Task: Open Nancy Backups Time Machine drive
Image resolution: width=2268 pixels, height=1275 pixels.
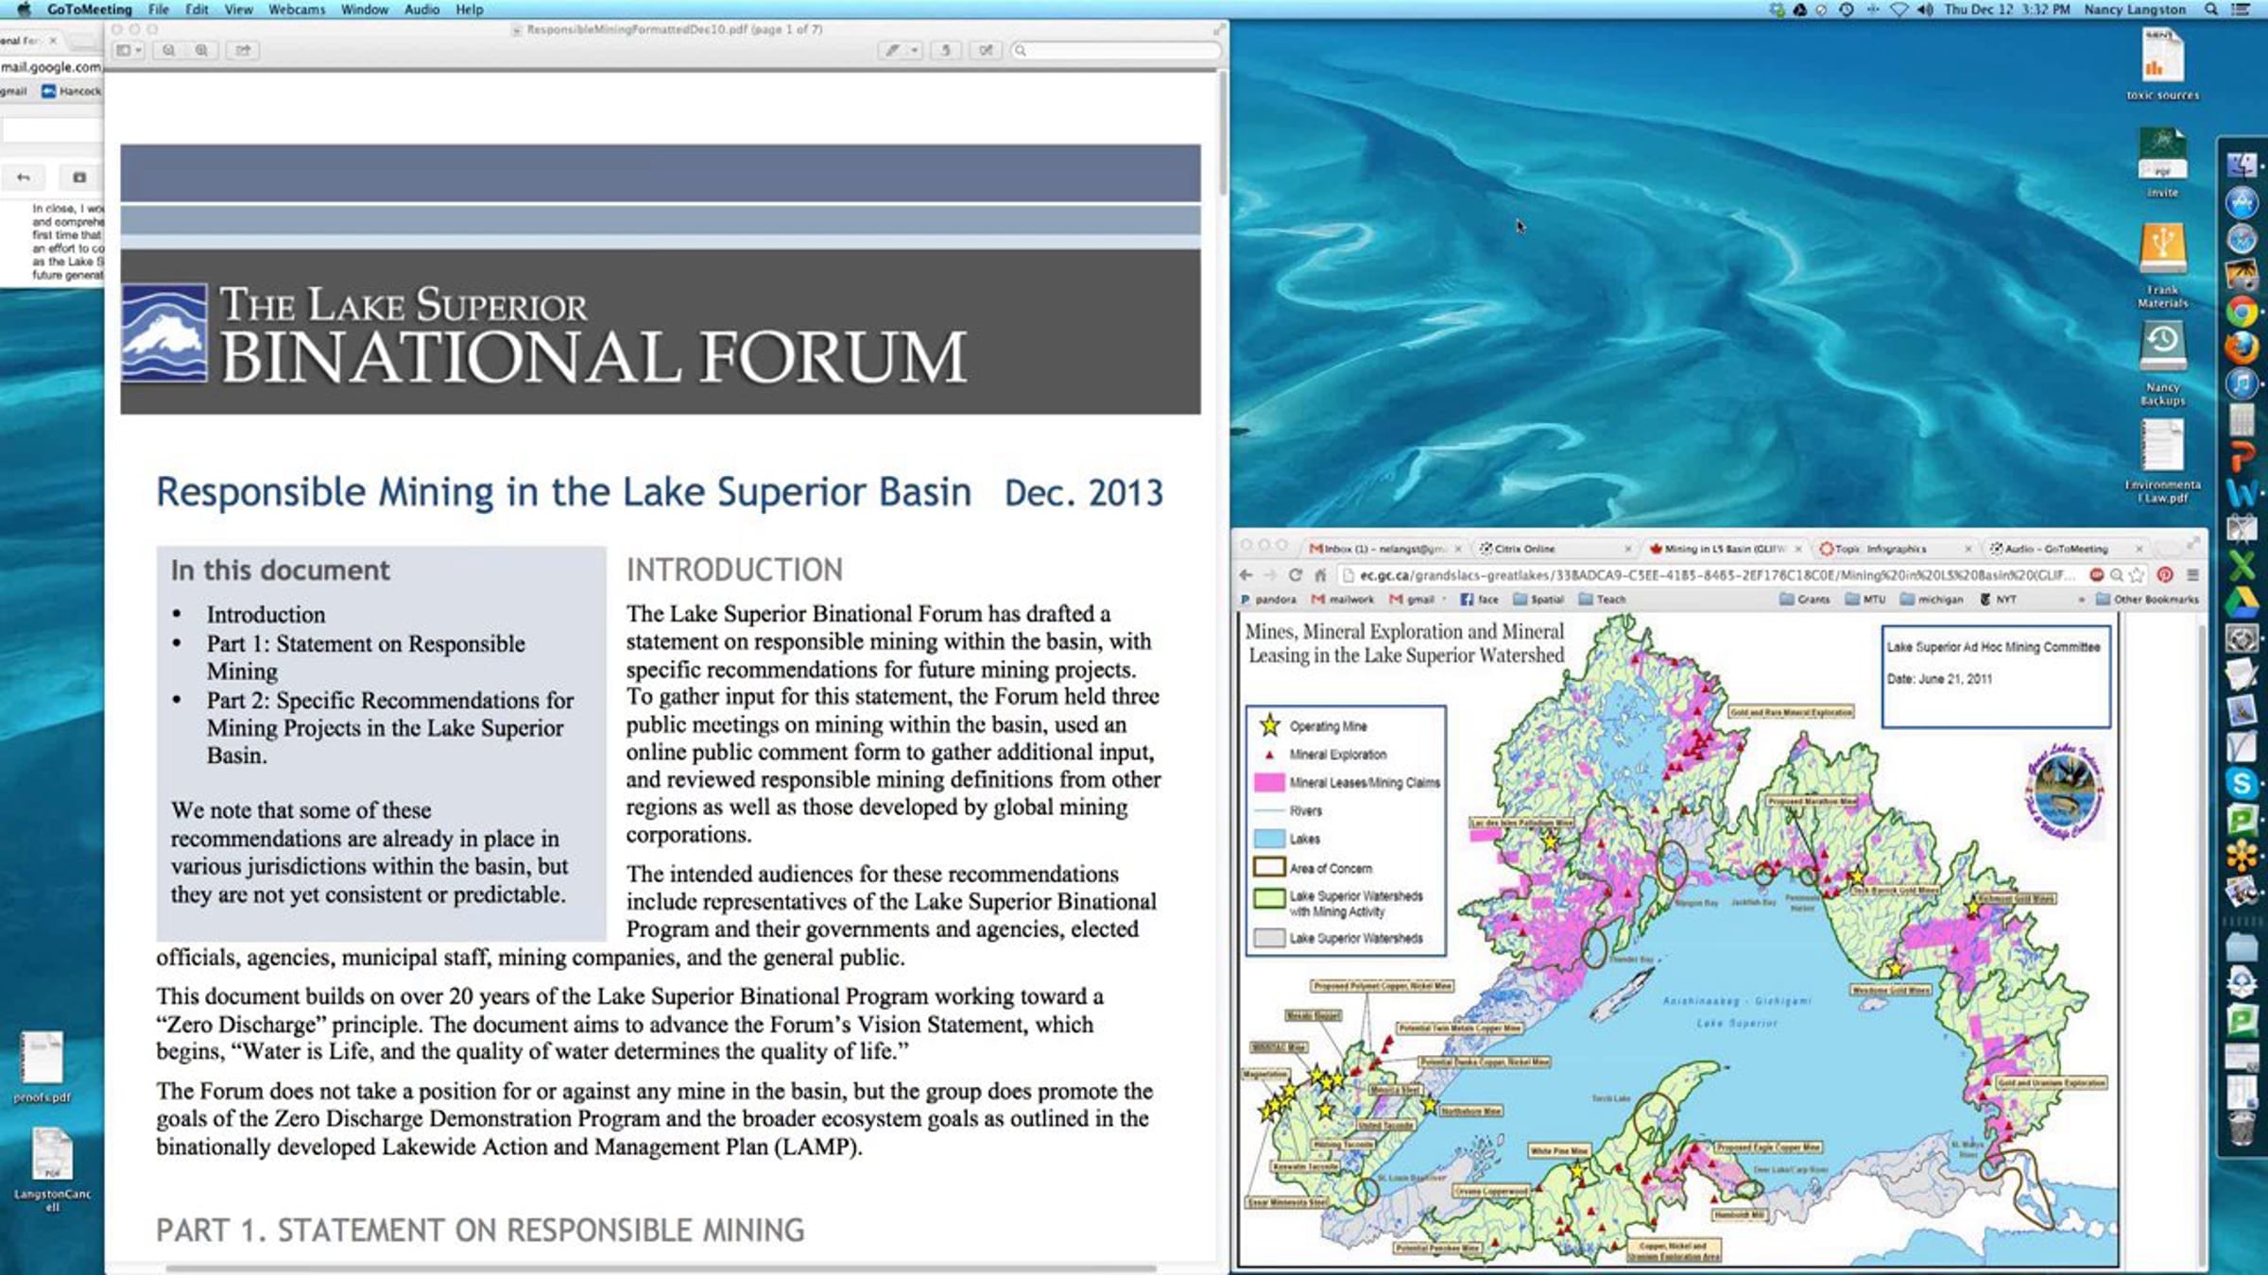Action: [x=2162, y=364]
